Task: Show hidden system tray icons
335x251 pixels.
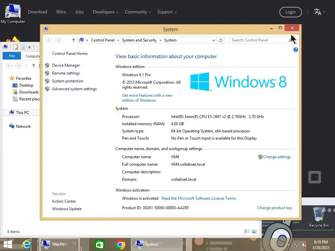Action: 289,245
